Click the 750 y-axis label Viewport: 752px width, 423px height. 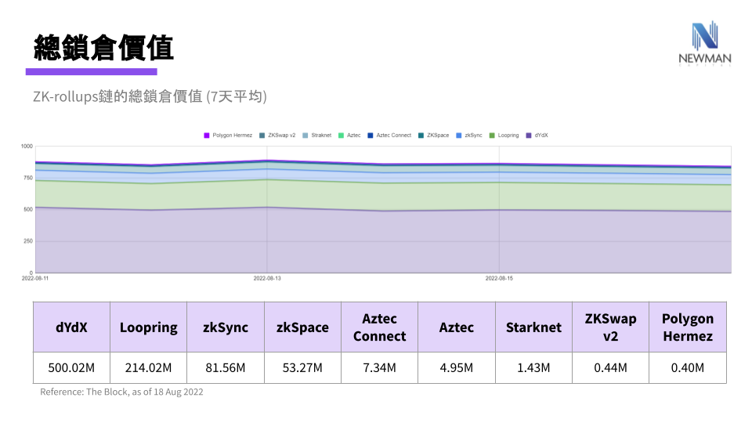28,178
